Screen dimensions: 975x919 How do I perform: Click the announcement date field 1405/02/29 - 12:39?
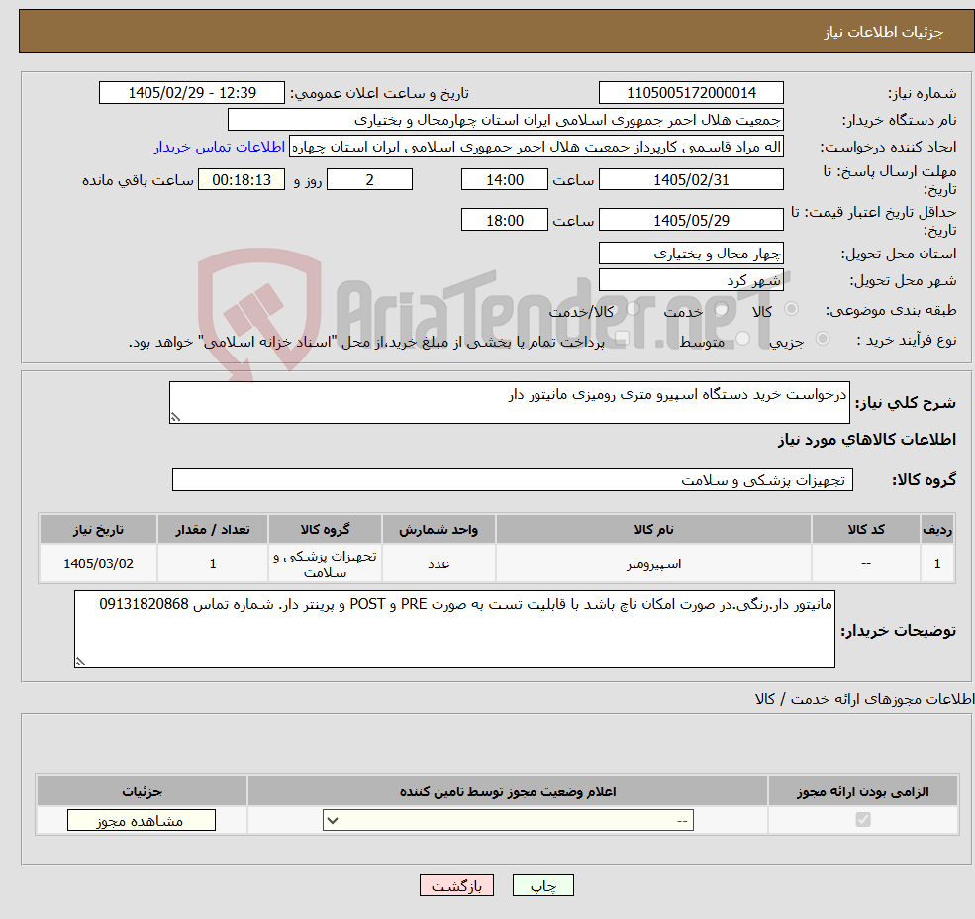191,93
